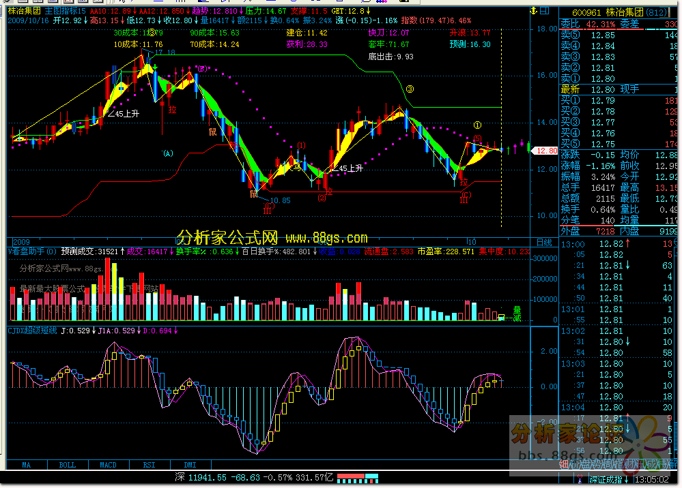Click the anchor icon above the price axis
This screenshot has height=488, width=682.
[x=534, y=11]
